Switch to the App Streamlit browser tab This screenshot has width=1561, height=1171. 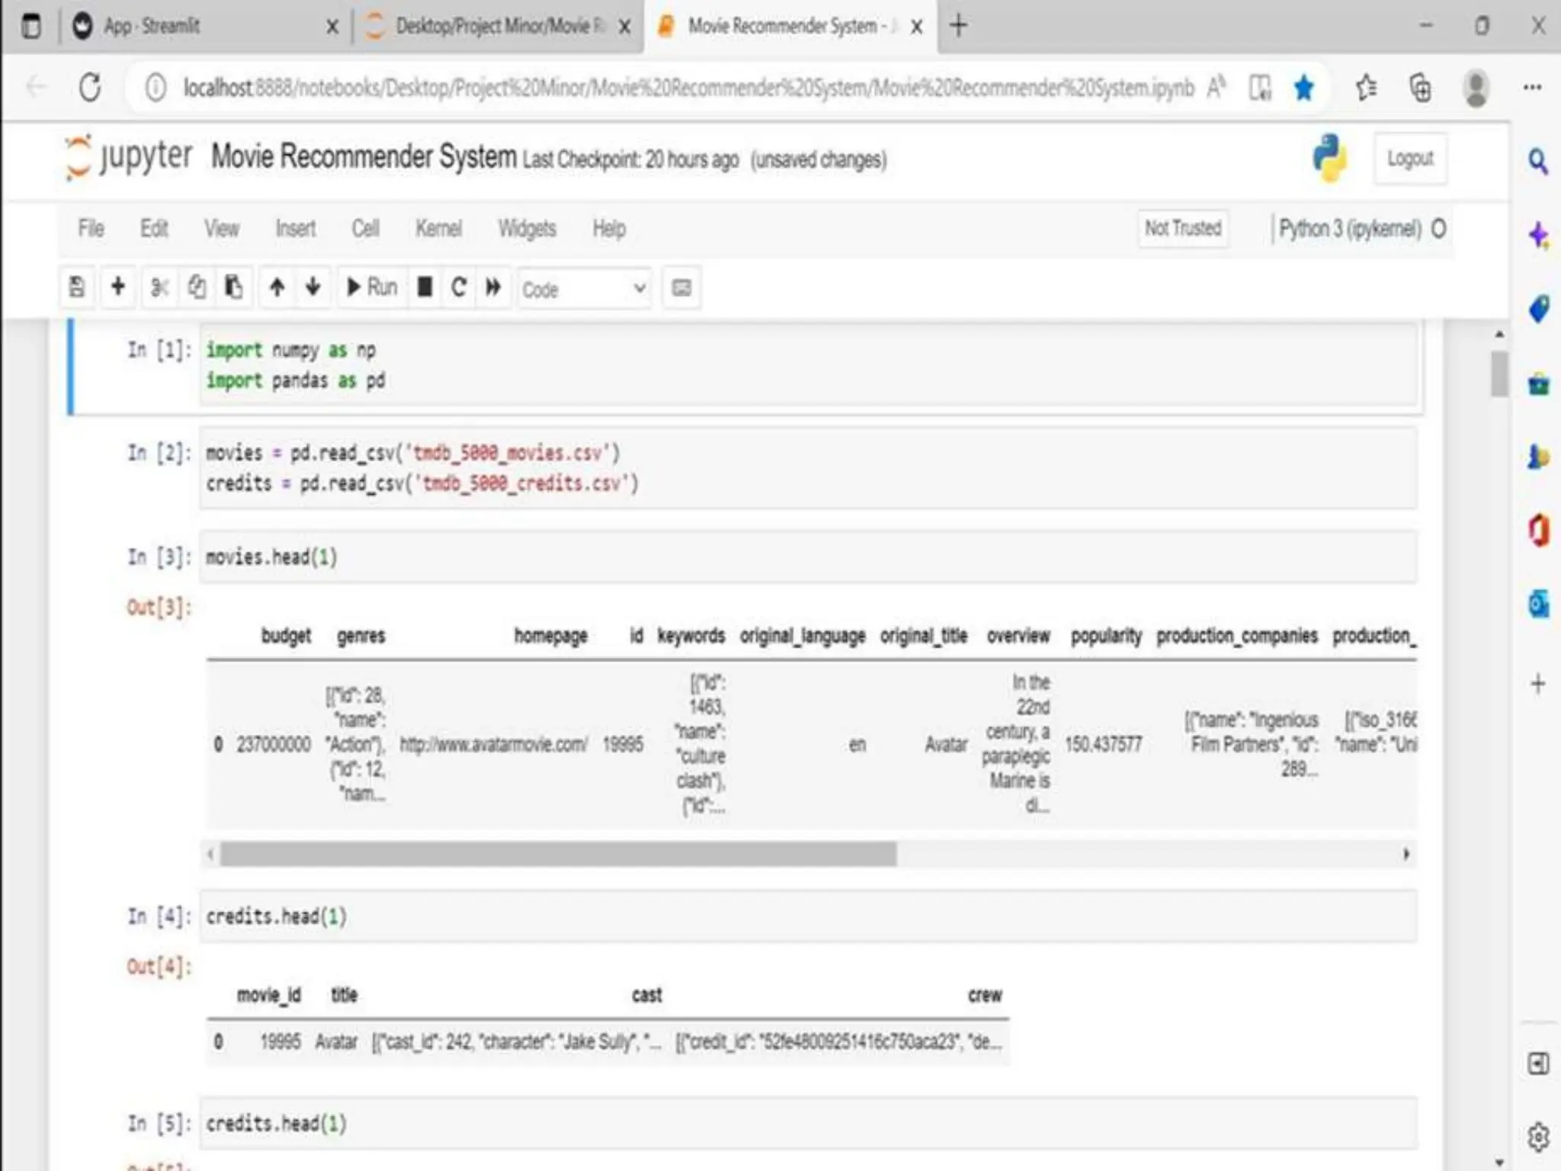(152, 27)
